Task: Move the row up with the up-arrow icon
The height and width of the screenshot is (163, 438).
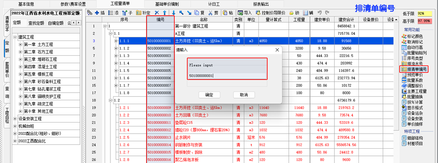Action: tap(165, 12)
